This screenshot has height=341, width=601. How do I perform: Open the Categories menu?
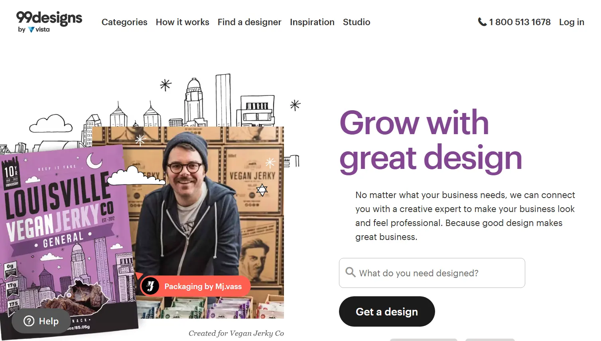[124, 22]
